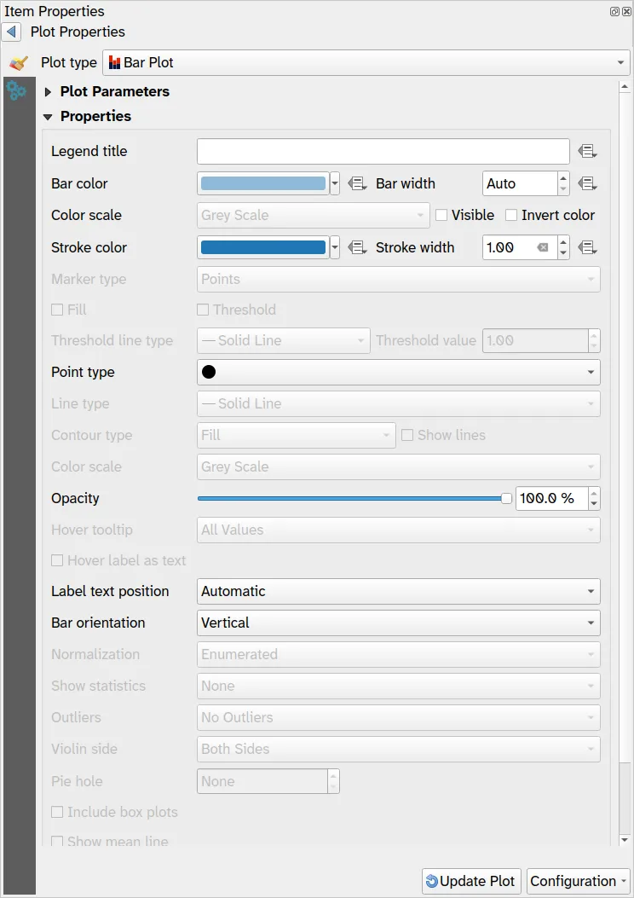
Task: Open data-defined override for Bar color
Action: [358, 183]
